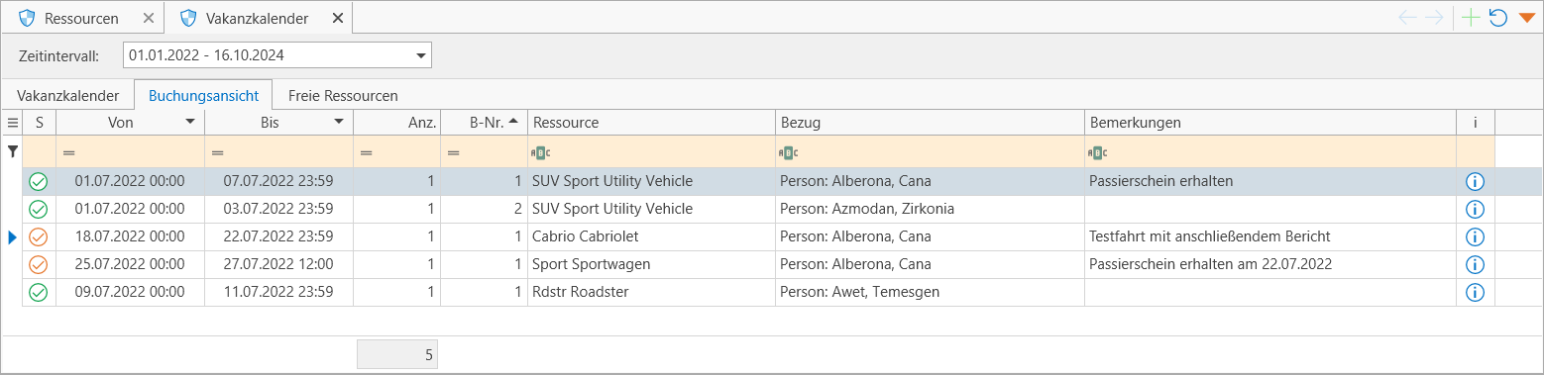Click orange status check of Sport Sportwagen row
The width and height of the screenshot is (1544, 375).
tap(39, 264)
